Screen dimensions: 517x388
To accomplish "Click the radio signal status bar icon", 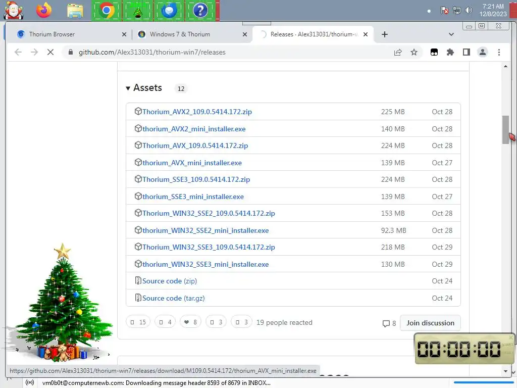I will pos(30,382).
